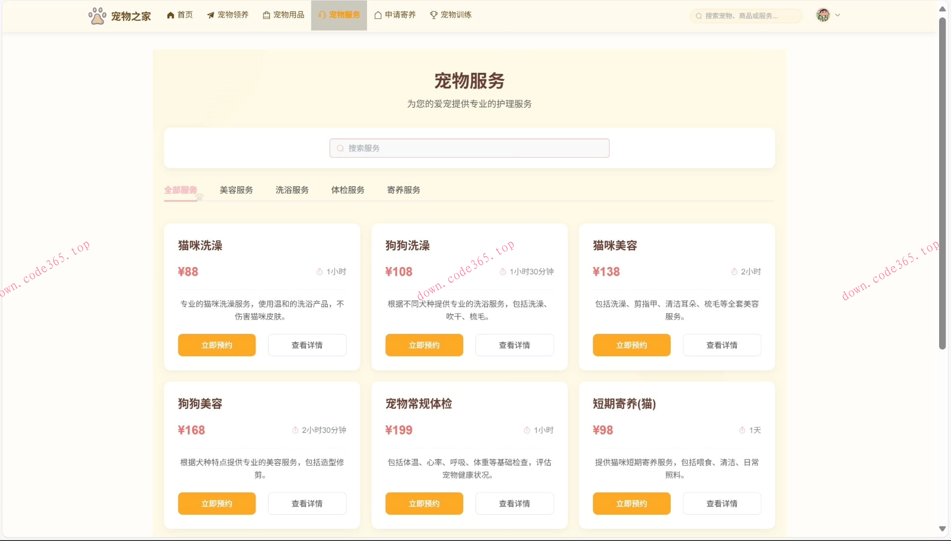Click the paper plane icon beside 宠物领养

pos(210,15)
